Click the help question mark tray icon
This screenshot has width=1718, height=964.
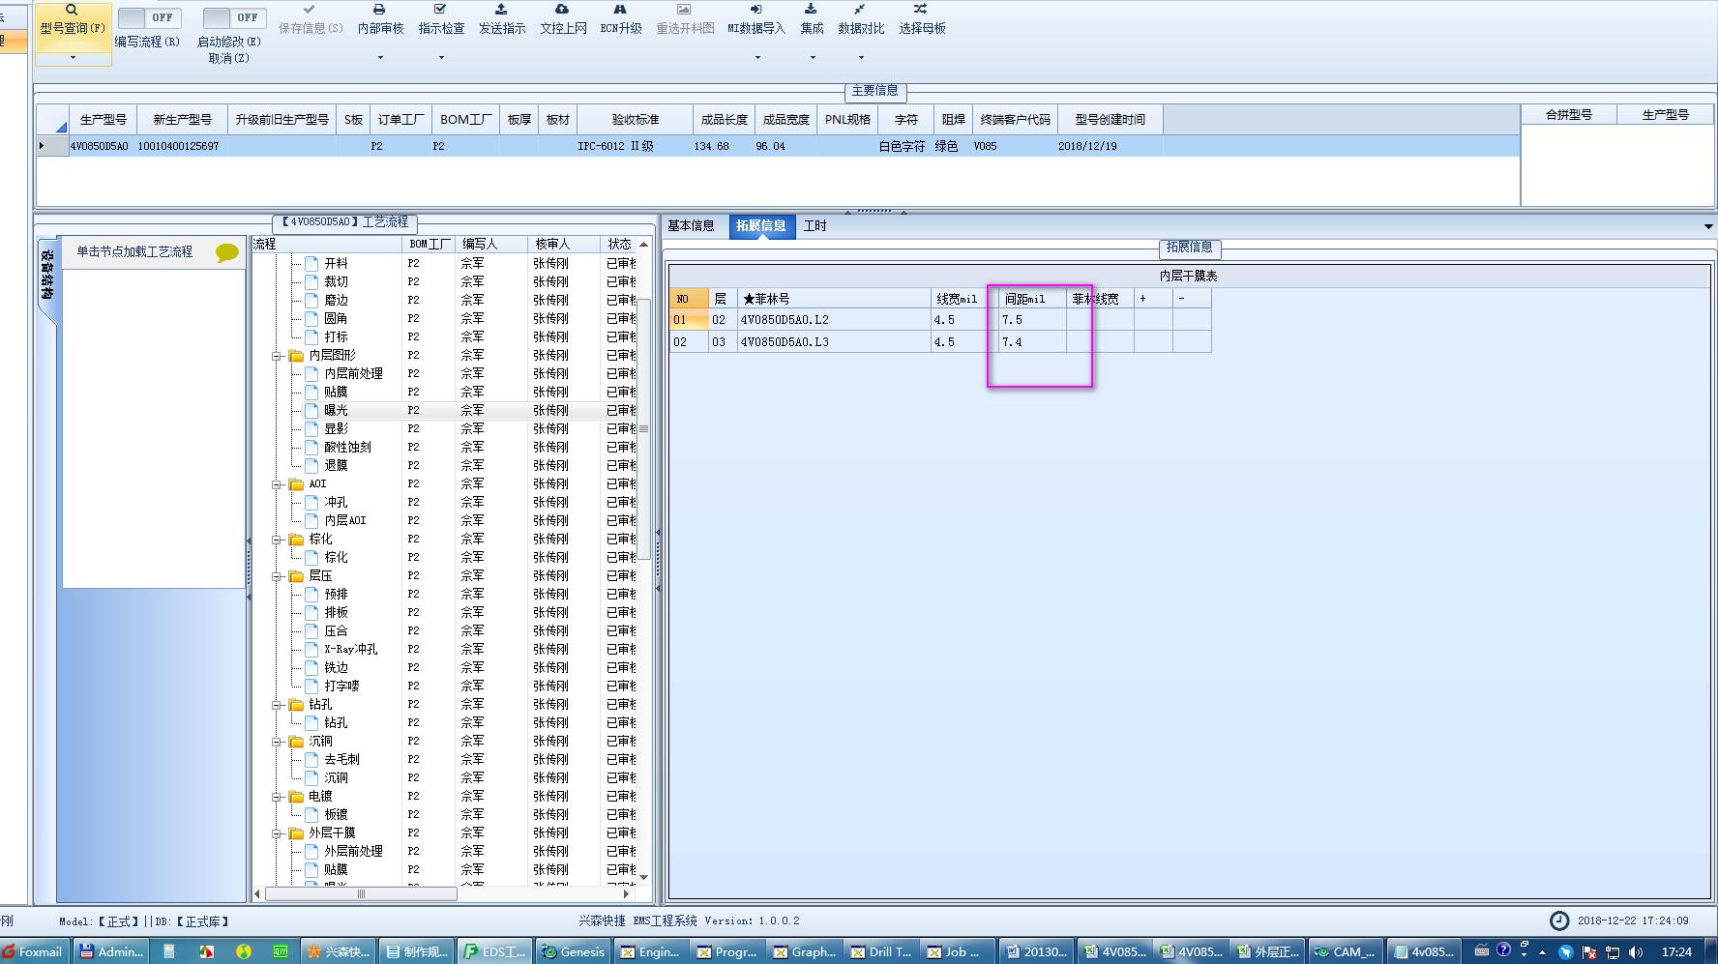tap(1503, 950)
